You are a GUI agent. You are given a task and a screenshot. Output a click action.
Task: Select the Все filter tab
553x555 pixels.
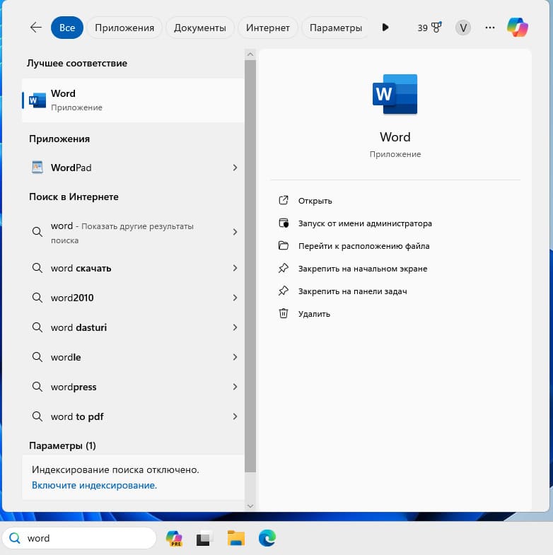[x=67, y=28]
